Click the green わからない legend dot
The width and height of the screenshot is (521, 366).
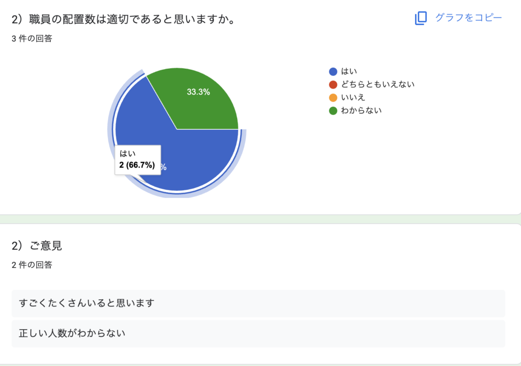pos(333,110)
